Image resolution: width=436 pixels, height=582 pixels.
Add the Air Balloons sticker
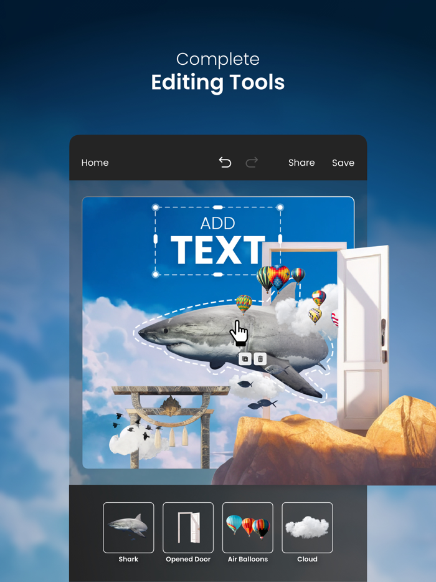tap(247, 527)
